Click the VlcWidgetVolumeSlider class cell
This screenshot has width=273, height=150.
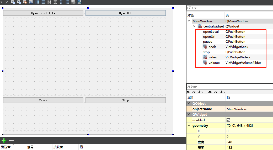coord(243,63)
